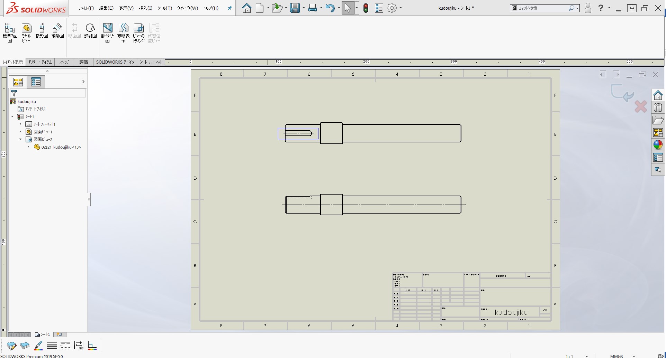
Task: Collapse the シート1 tree node
Action: click(12, 116)
